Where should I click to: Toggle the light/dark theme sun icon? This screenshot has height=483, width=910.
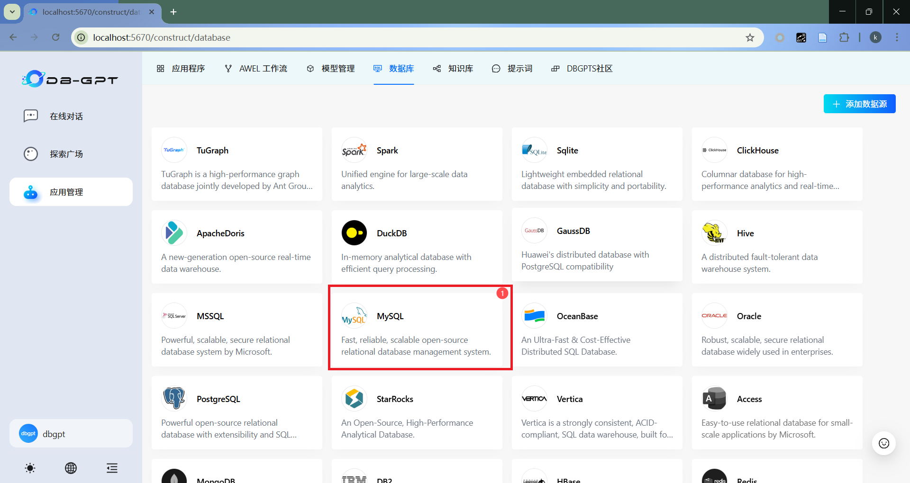pos(30,468)
